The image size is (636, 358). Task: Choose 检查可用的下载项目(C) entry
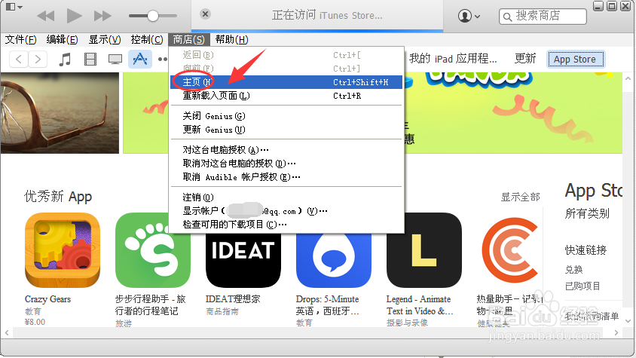[x=286, y=225]
